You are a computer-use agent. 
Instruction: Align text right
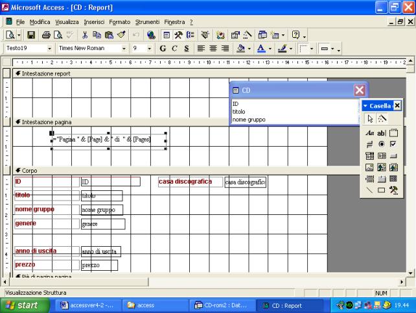pyautogui.click(x=225, y=49)
